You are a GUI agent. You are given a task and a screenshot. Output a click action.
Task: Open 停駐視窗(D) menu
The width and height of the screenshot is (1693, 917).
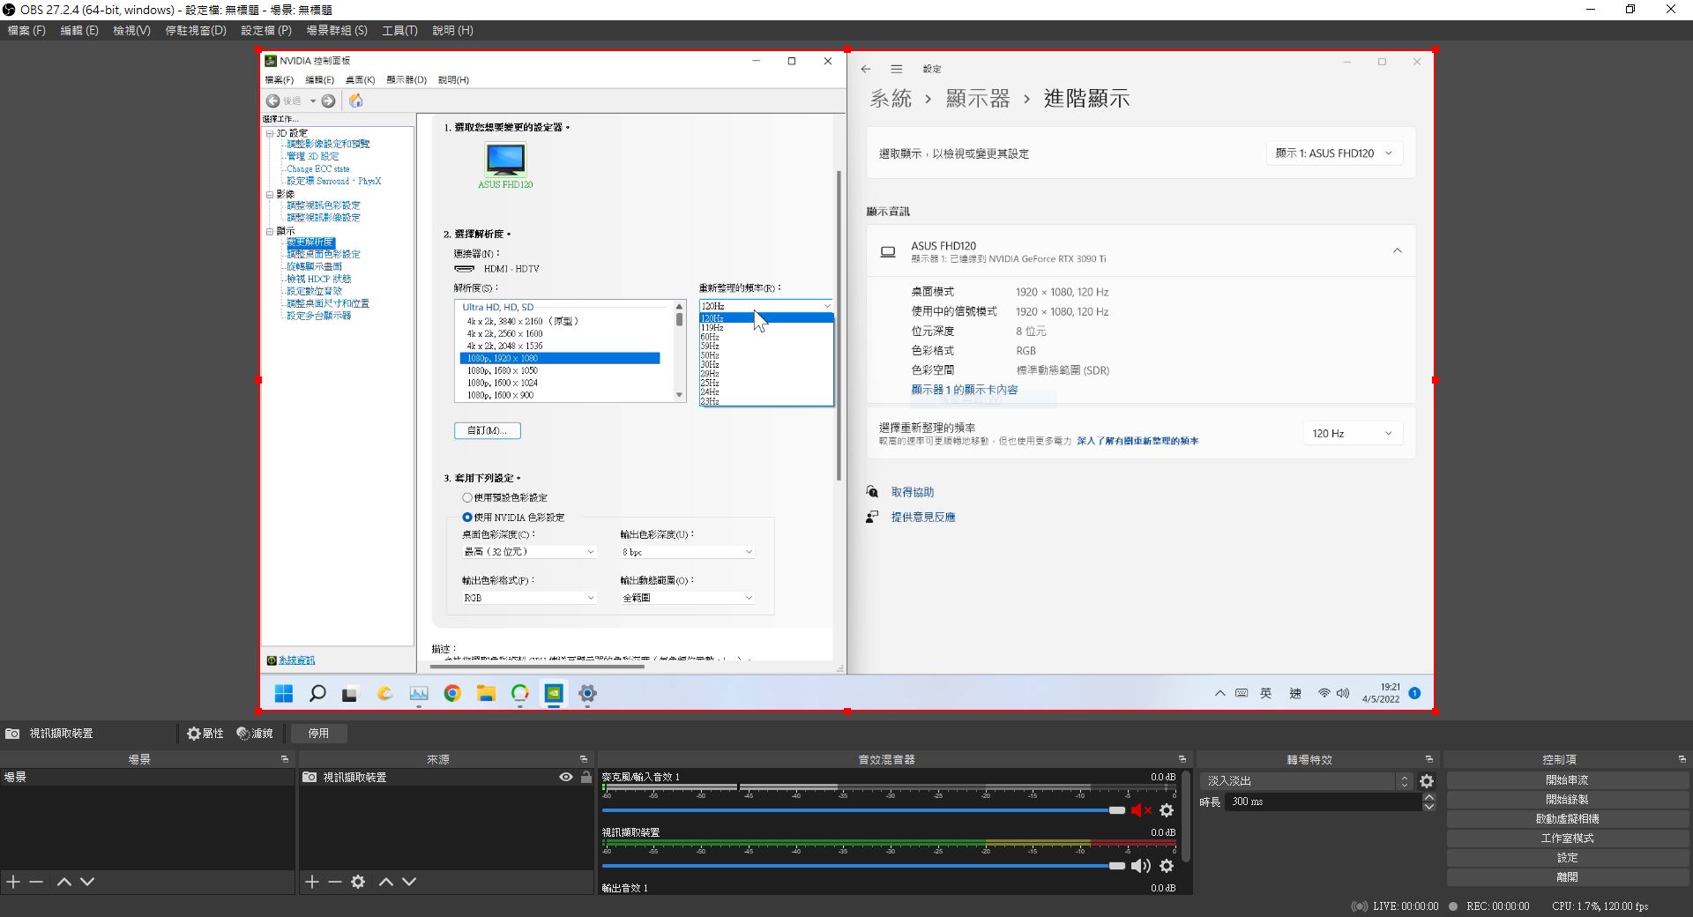coord(196,30)
